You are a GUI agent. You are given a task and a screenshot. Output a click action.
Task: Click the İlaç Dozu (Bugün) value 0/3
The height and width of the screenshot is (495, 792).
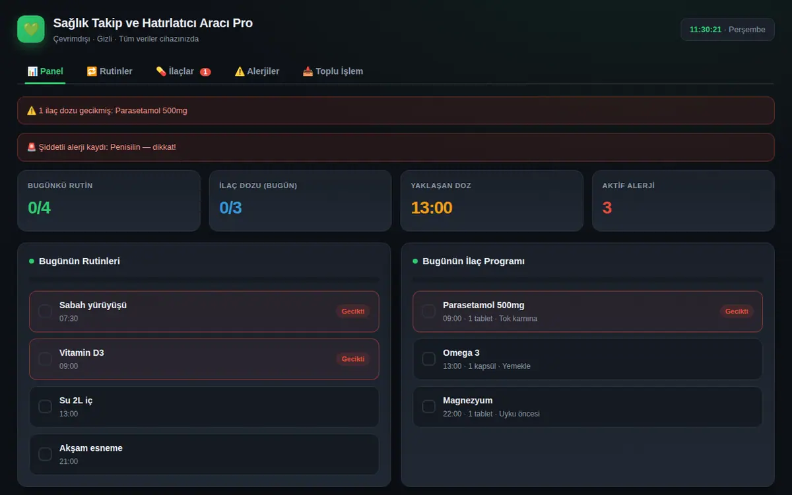click(230, 208)
